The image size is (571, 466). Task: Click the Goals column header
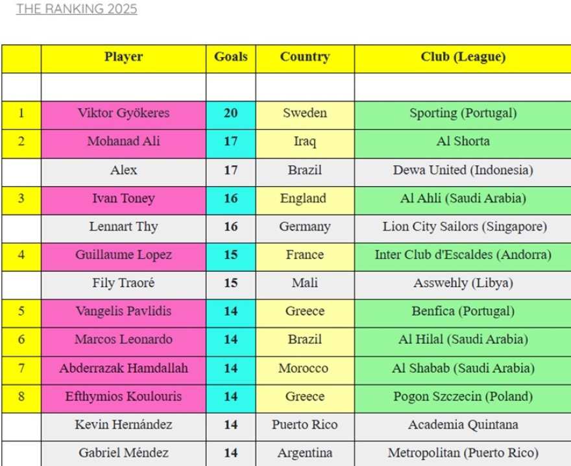231,57
